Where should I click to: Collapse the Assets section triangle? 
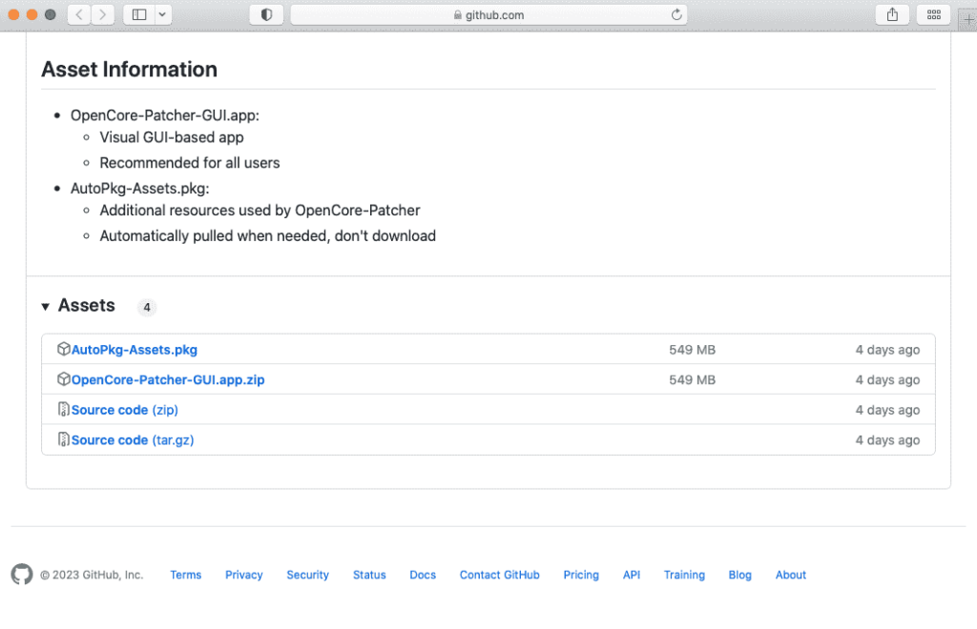[x=46, y=306]
